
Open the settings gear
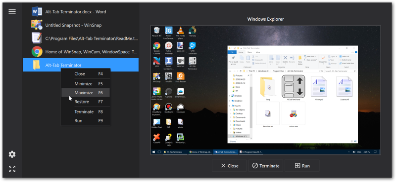(x=12, y=154)
